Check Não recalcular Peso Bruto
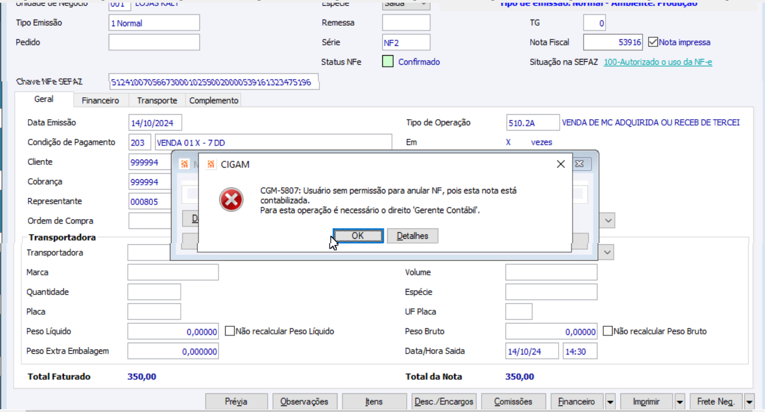This screenshot has width=765, height=412. (608, 331)
